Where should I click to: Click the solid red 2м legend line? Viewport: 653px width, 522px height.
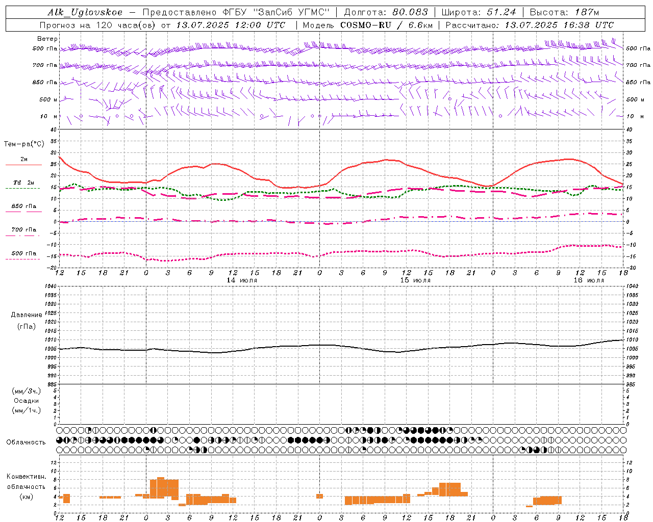[x=23, y=165]
